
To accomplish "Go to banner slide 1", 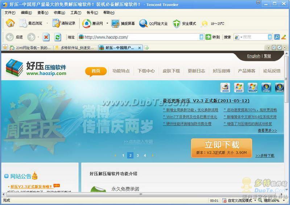I will click(123, 155).
